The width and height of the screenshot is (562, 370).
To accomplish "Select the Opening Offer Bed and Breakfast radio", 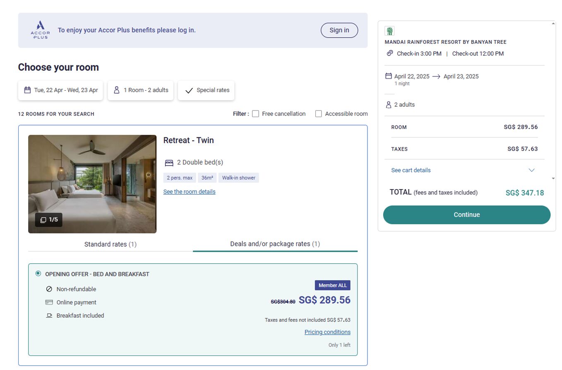I will pyautogui.click(x=38, y=274).
